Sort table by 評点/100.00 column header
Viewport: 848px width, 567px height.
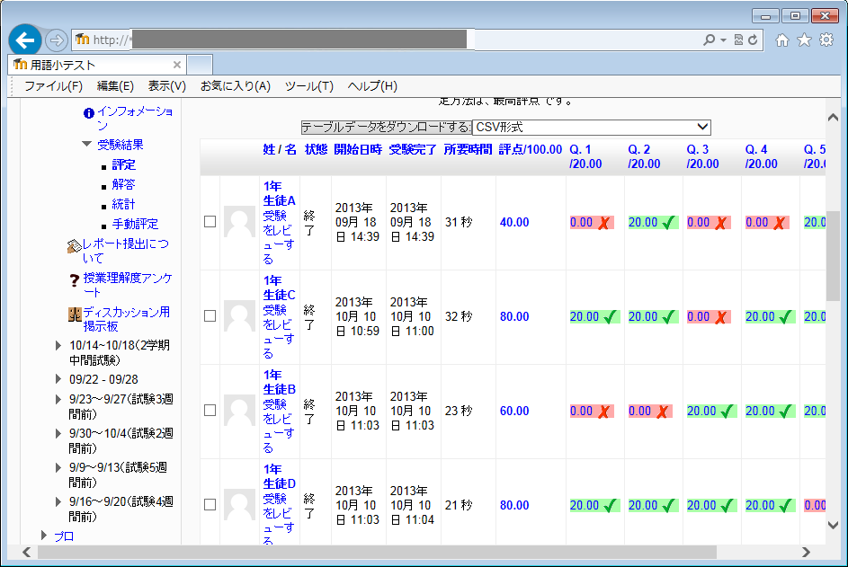tap(531, 149)
